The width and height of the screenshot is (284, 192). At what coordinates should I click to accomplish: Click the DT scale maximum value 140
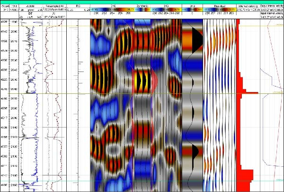40,17
